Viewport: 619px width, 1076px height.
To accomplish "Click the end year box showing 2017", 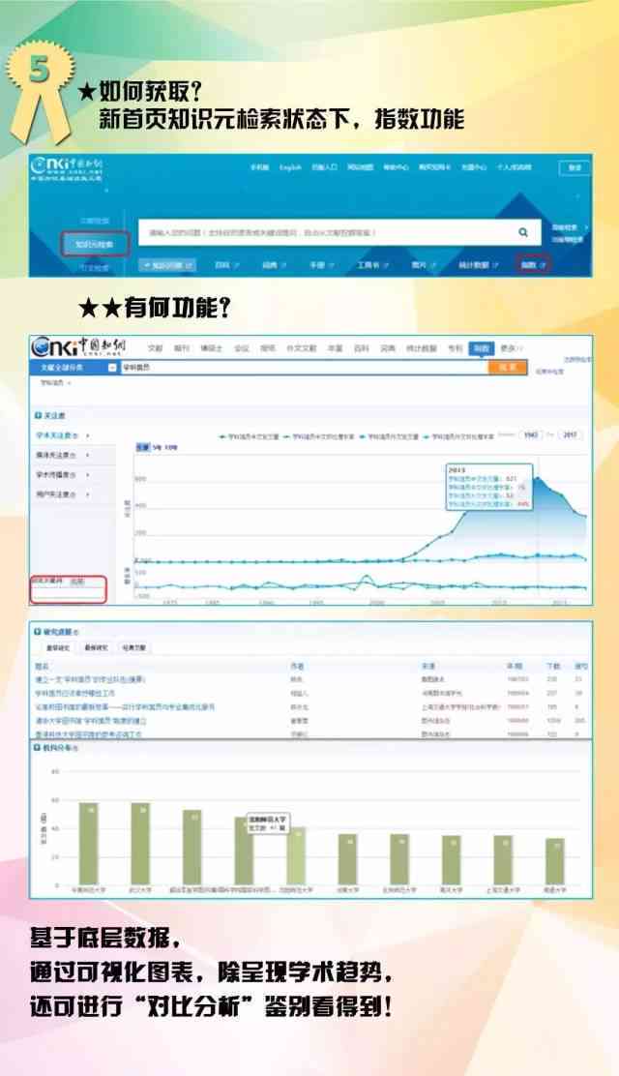I will [571, 435].
